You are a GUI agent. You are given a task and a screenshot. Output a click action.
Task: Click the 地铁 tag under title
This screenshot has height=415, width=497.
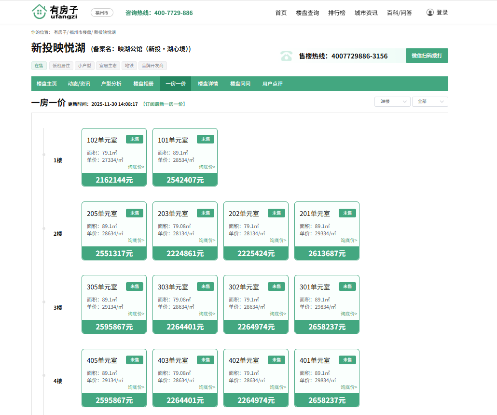[x=129, y=66]
